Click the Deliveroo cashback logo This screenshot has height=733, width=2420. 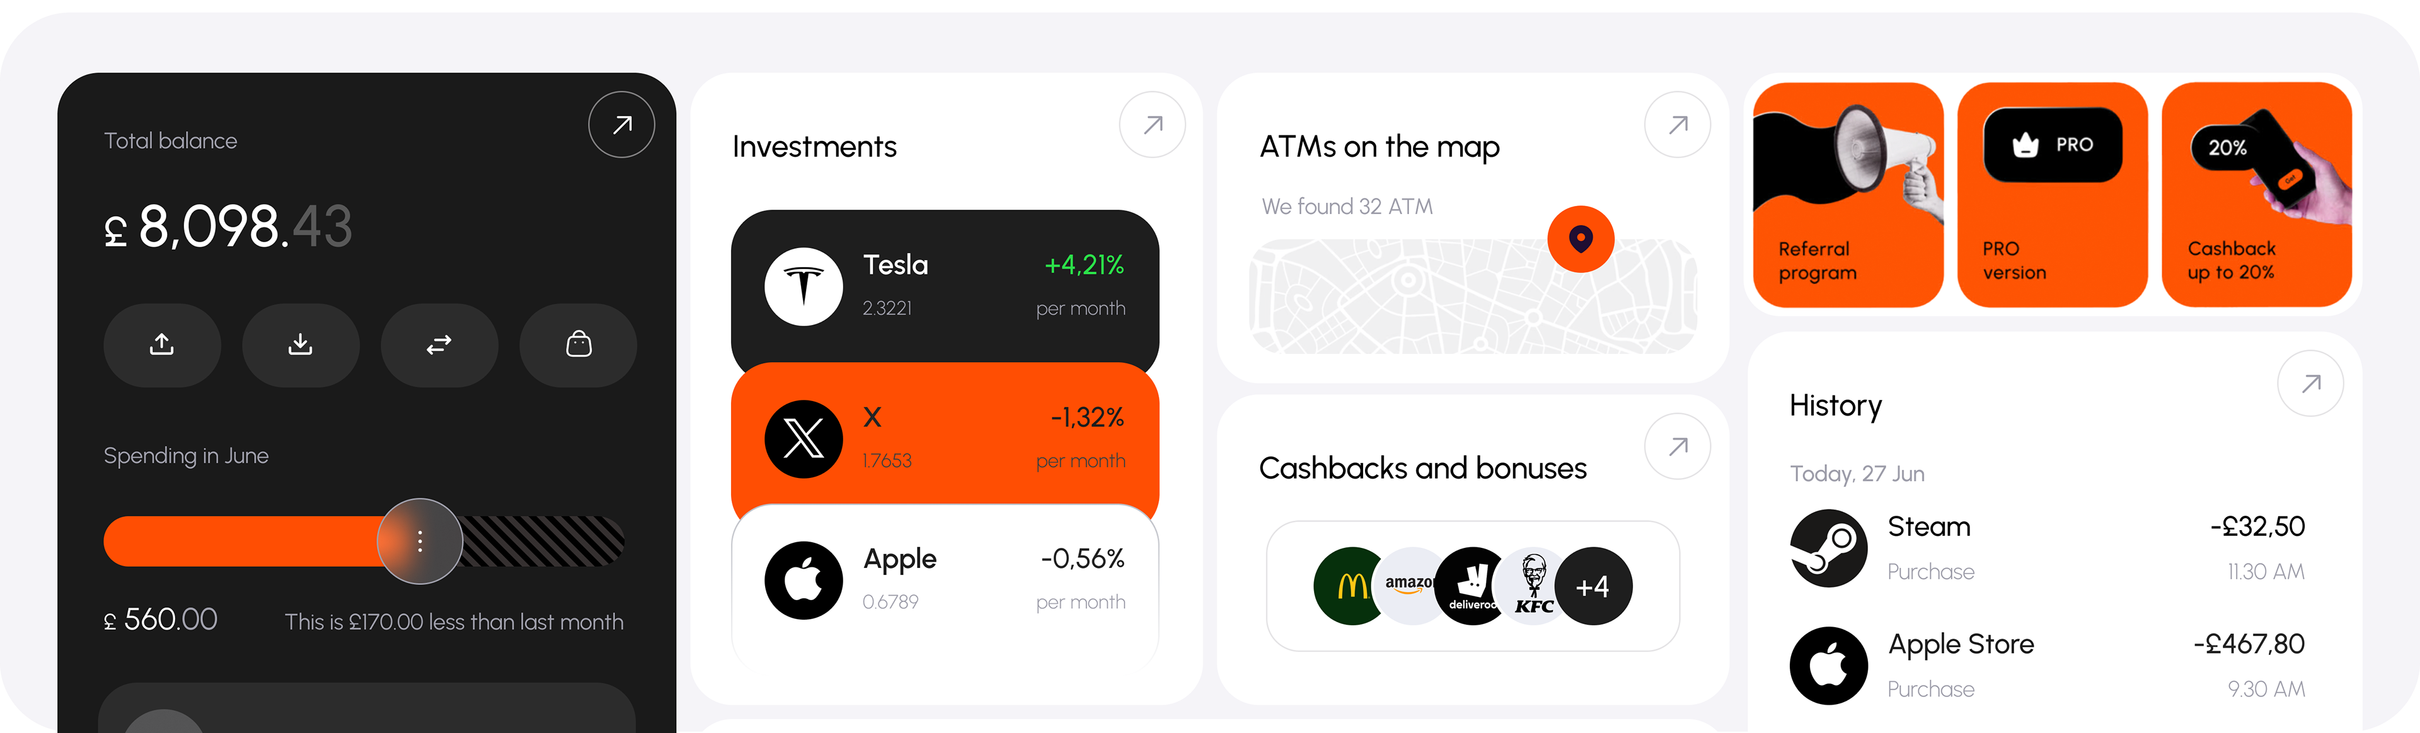[x=1472, y=586]
